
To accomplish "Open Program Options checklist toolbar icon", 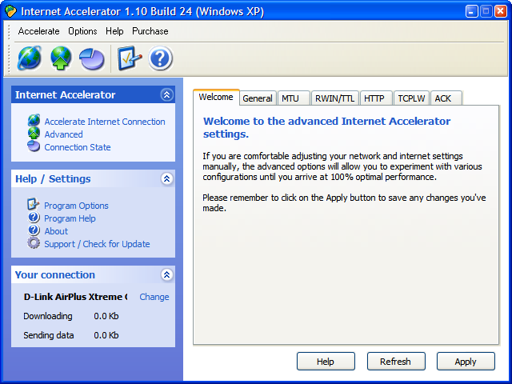I will 130,58.
